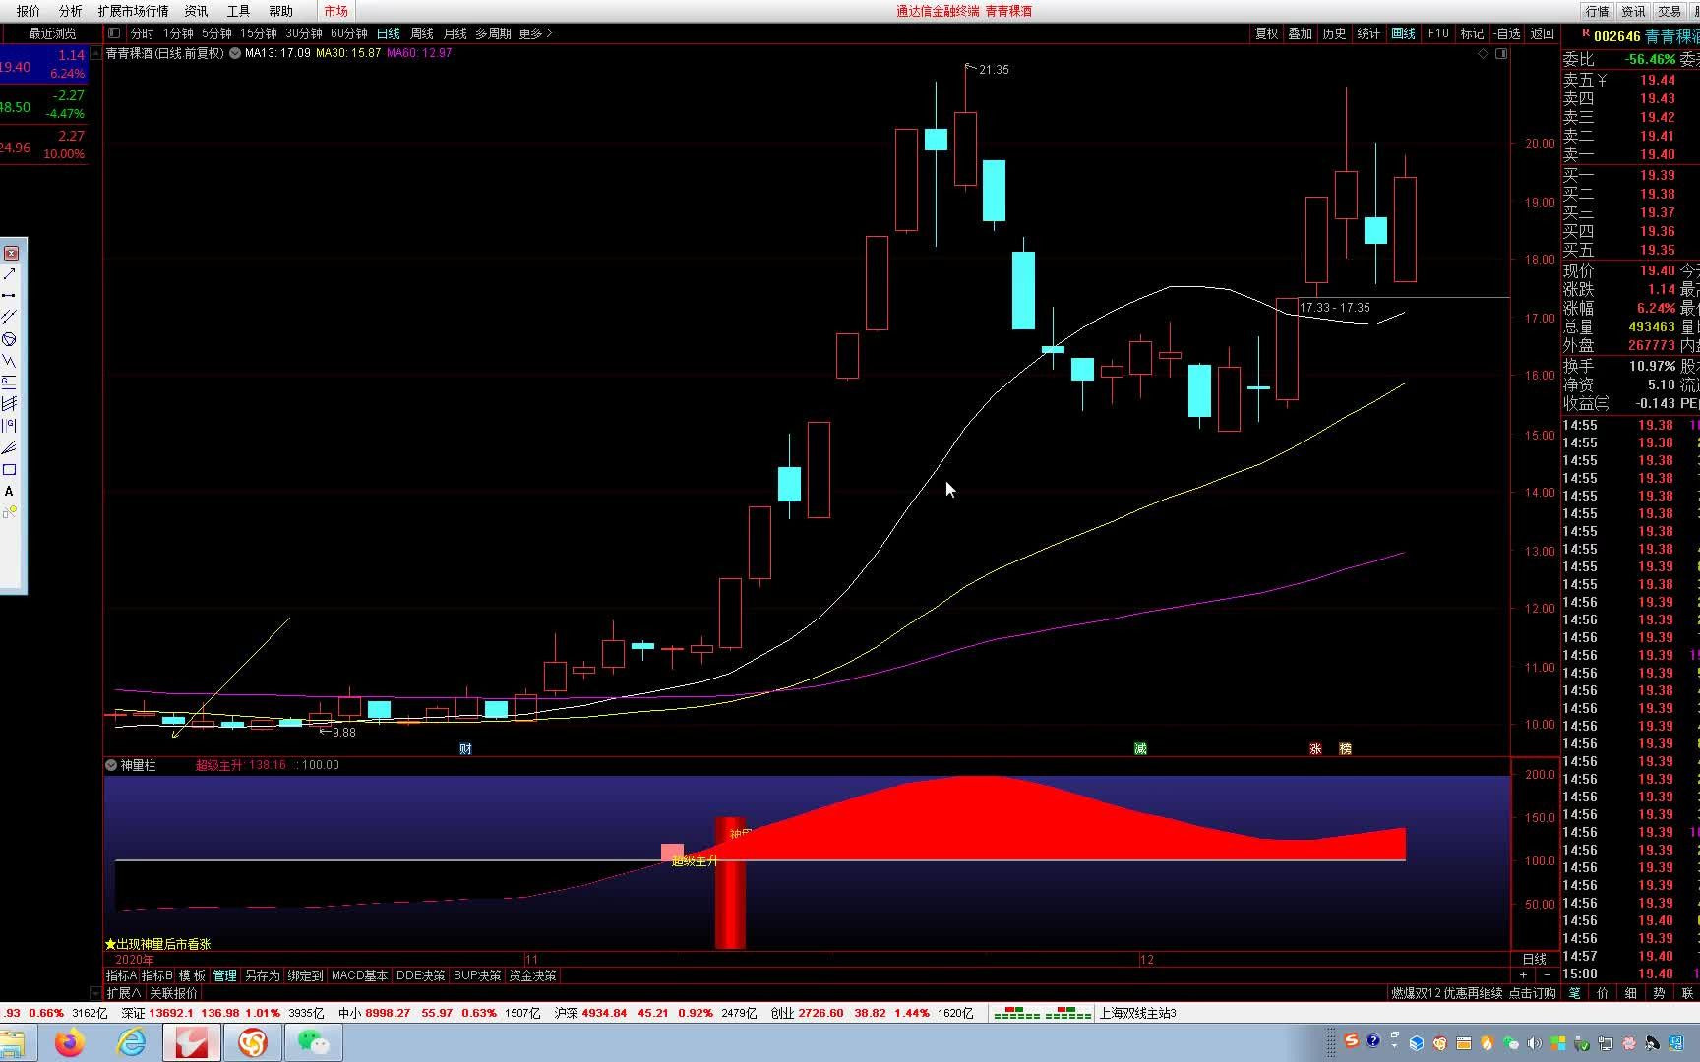Switch to the 分时 chart period
Screen dimensions: 1700x1062
(x=143, y=33)
